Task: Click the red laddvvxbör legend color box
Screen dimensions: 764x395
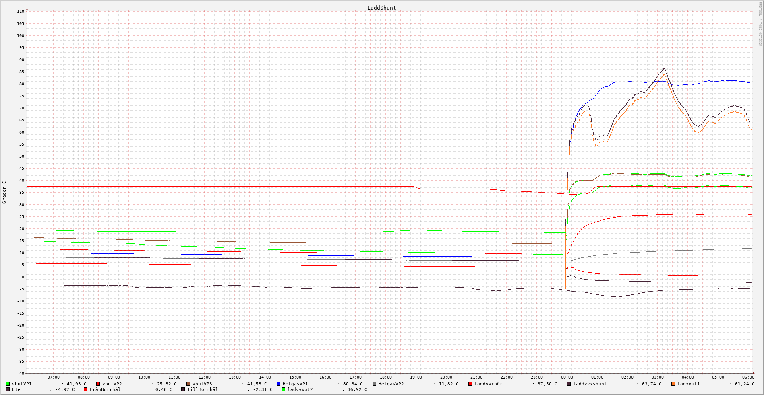Action: (470, 384)
